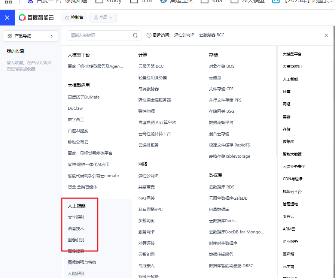The image size is (335, 278).
Task: Open 云数据库 RDS product
Action: 222,187
